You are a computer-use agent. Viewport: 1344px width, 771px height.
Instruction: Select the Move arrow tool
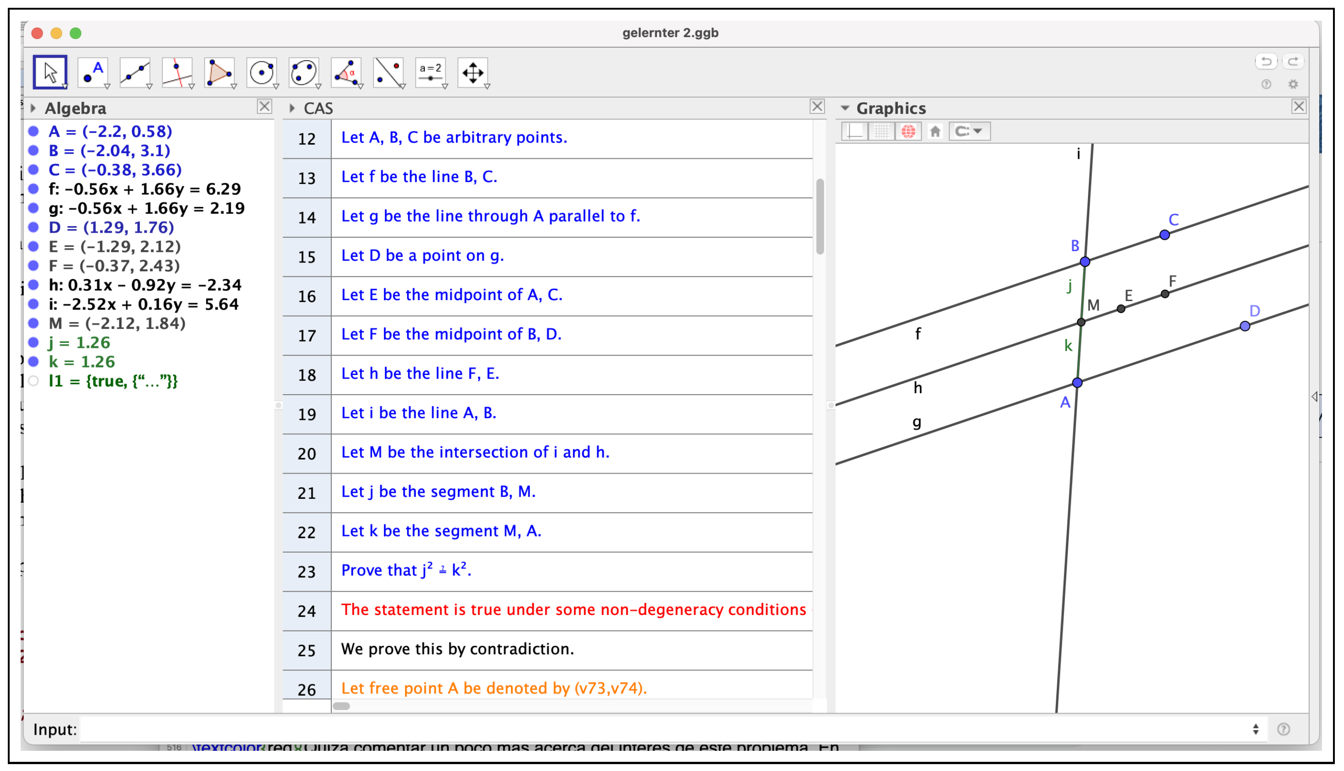(50, 72)
